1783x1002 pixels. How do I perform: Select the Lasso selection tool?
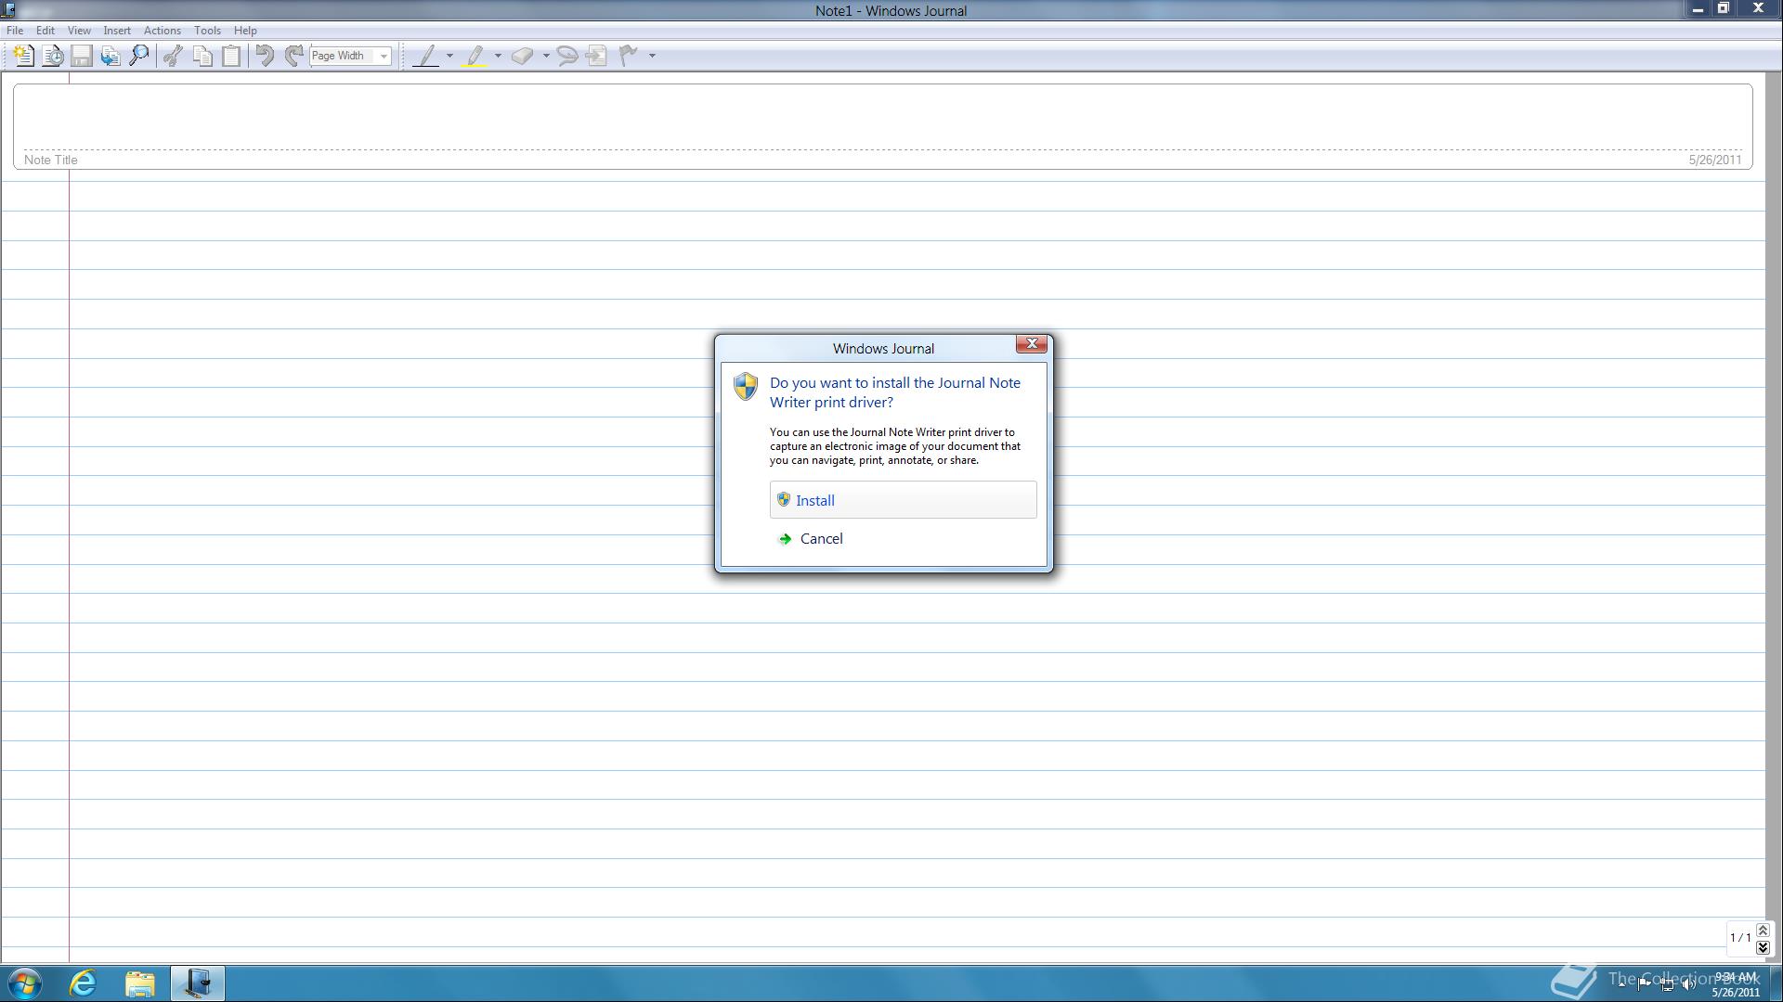point(566,56)
